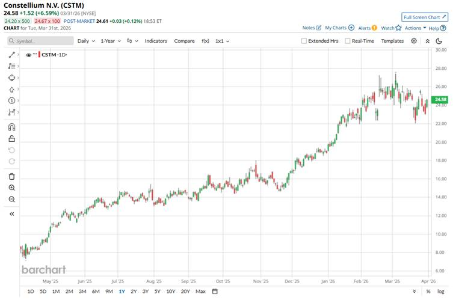Image resolution: width=453 pixels, height=300 pixels.
Task: Click the Symbol search field
Action: point(39,41)
